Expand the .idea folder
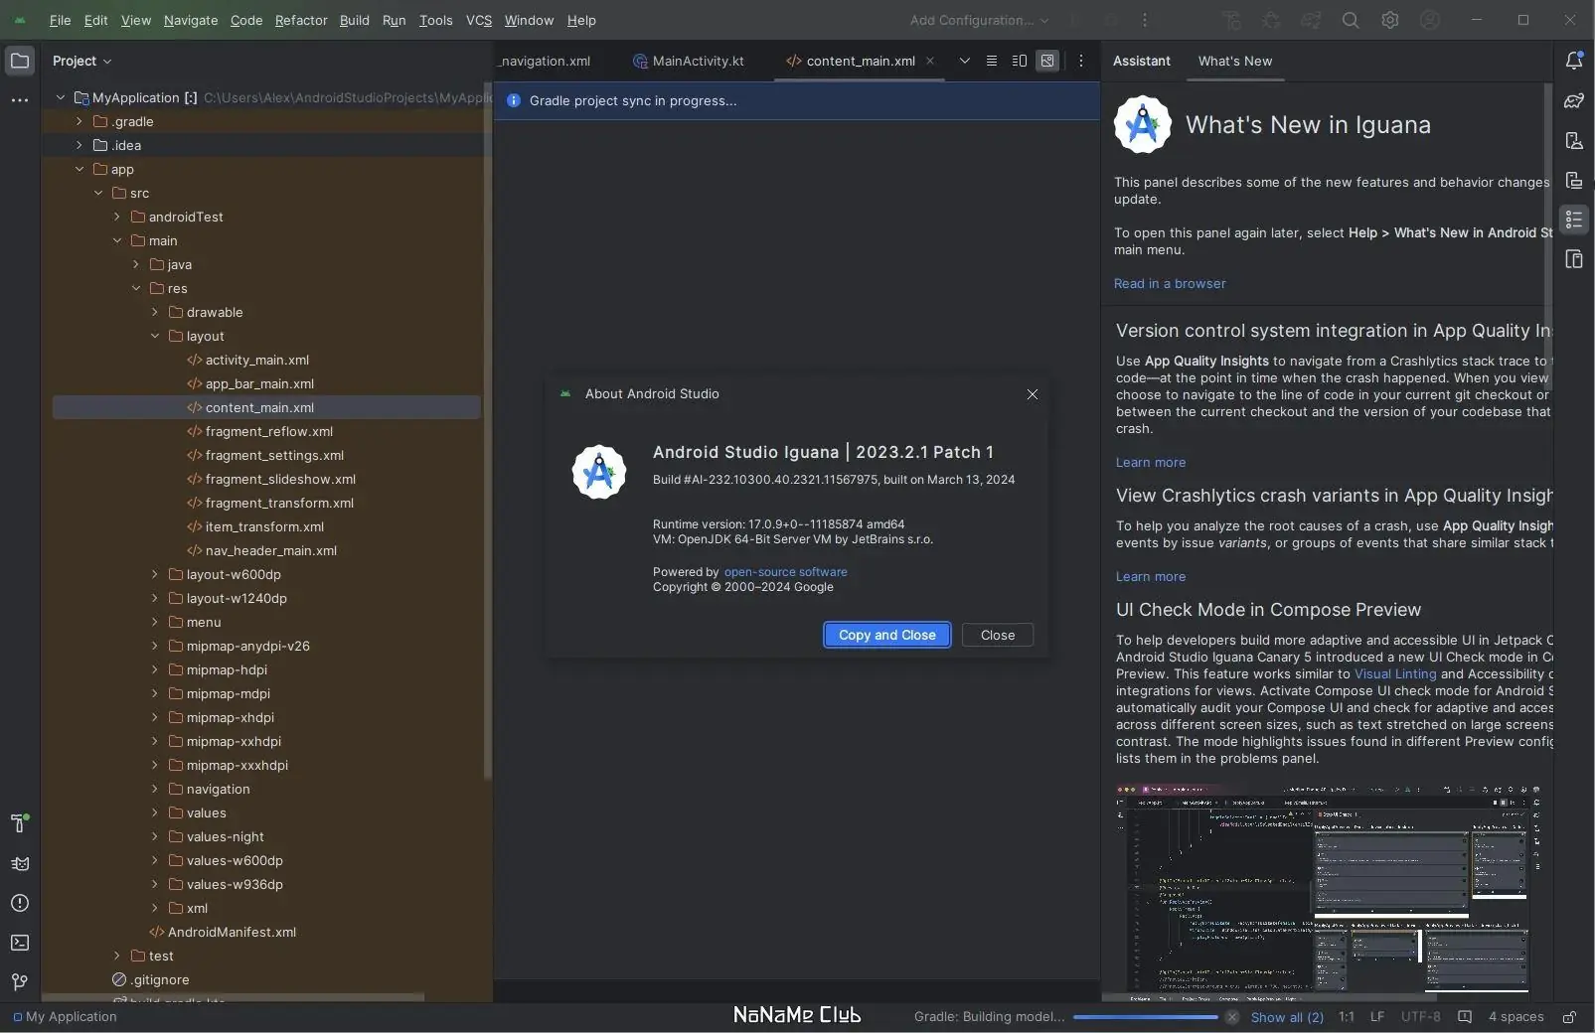 point(80,145)
